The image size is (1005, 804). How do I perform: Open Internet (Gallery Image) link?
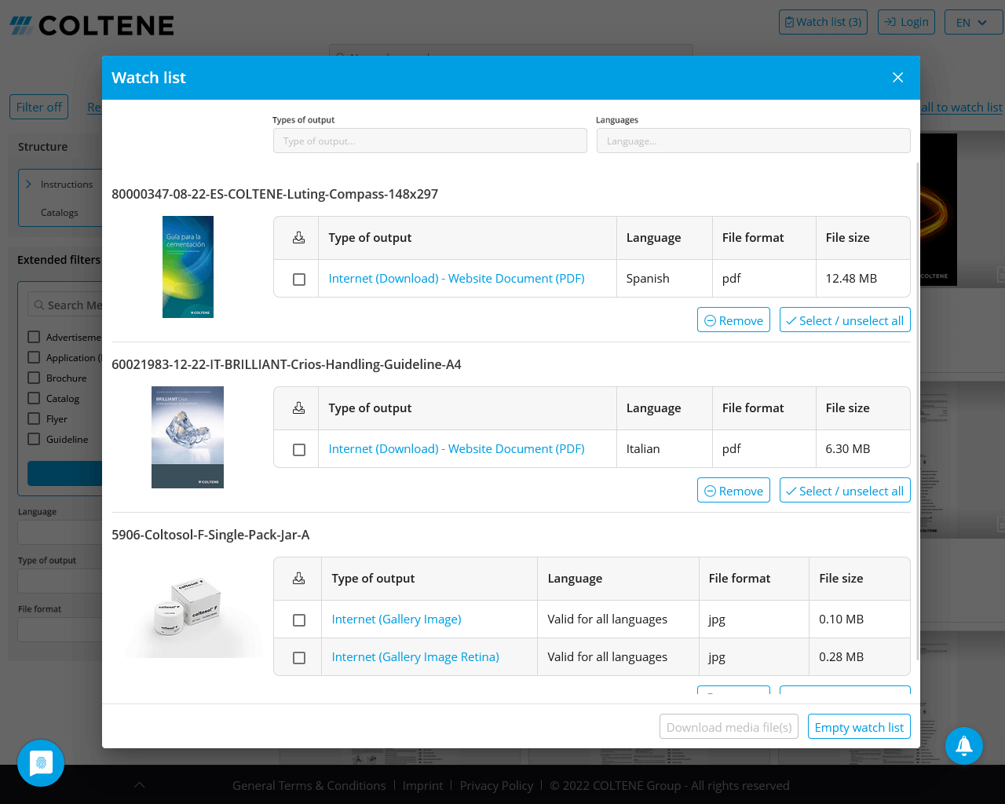(397, 619)
